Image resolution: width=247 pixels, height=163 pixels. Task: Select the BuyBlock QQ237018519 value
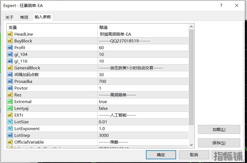pyautogui.click(x=124, y=41)
